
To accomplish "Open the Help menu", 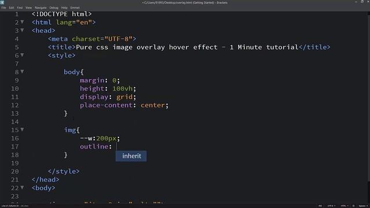I will (x=64, y=8).
